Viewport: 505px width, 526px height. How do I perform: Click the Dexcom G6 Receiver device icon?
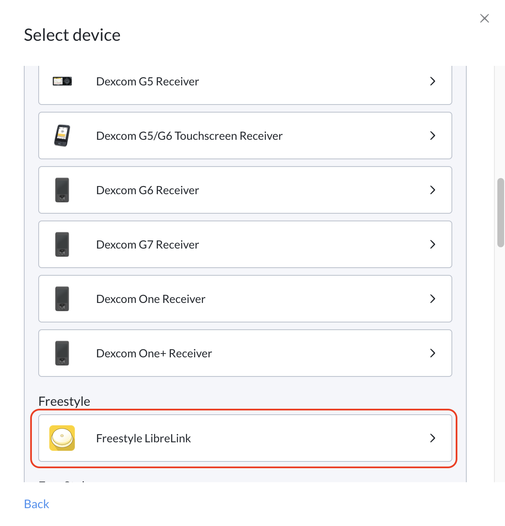[x=62, y=190]
